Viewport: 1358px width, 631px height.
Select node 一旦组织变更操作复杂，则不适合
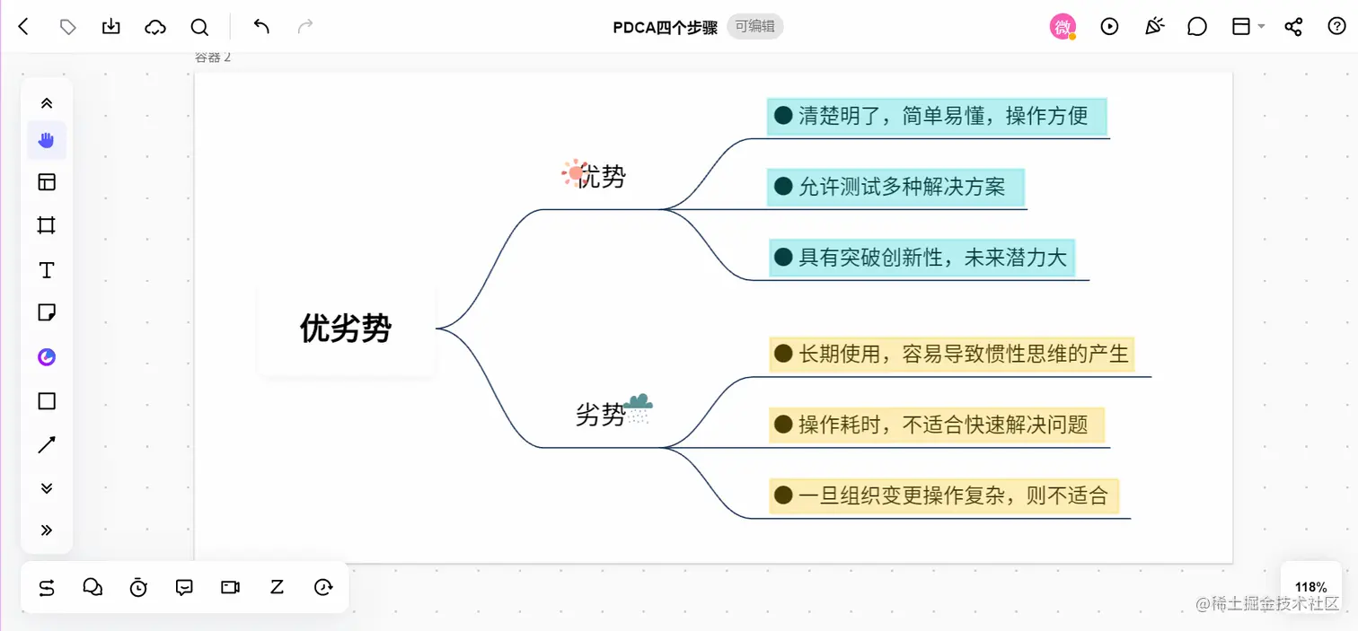tap(944, 495)
